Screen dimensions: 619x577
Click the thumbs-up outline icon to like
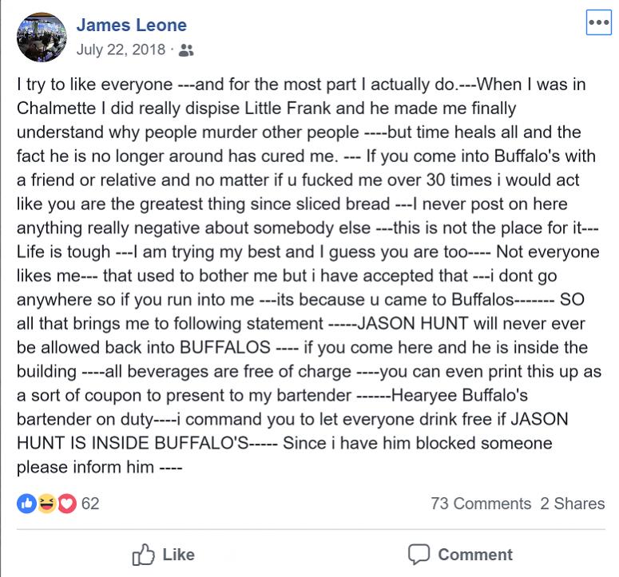click(143, 555)
